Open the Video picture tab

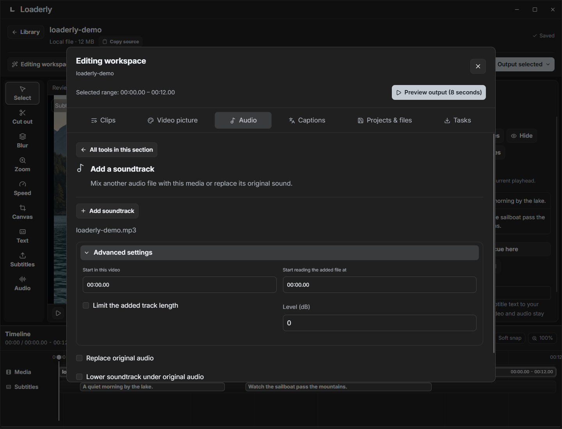173,120
